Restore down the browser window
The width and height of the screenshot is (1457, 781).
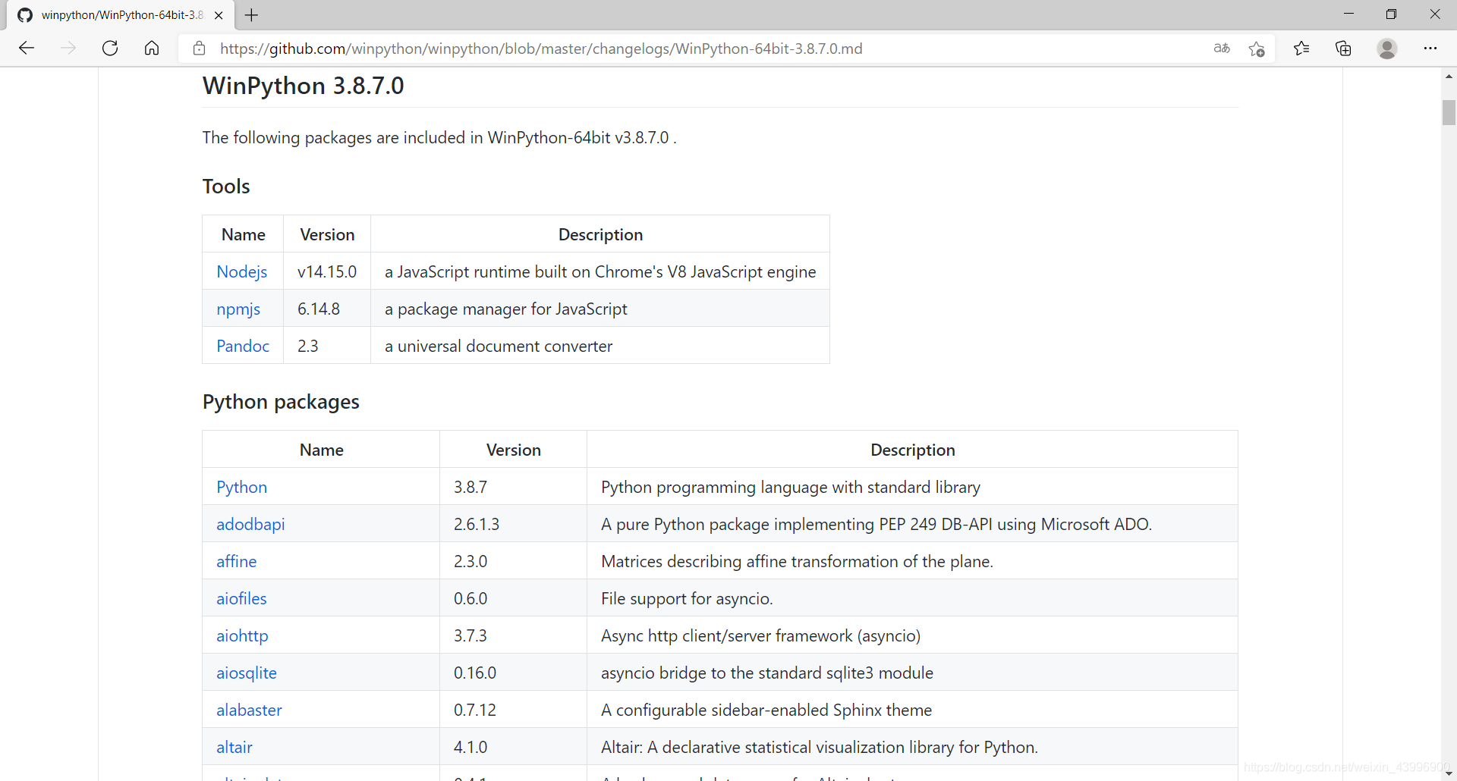click(1391, 14)
